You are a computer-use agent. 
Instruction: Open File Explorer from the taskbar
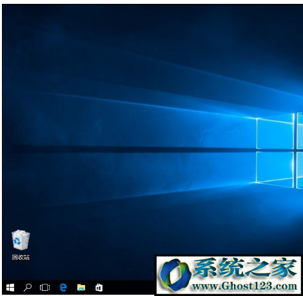[x=81, y=288]
